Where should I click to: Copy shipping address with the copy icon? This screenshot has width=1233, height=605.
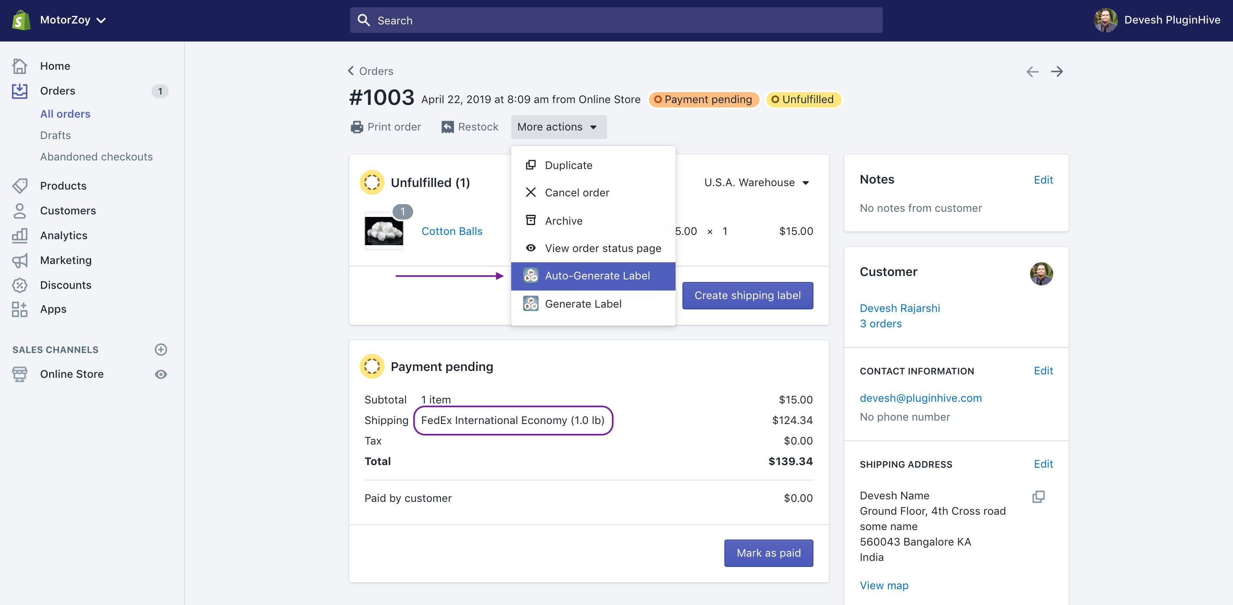(x=1038, y=496)
